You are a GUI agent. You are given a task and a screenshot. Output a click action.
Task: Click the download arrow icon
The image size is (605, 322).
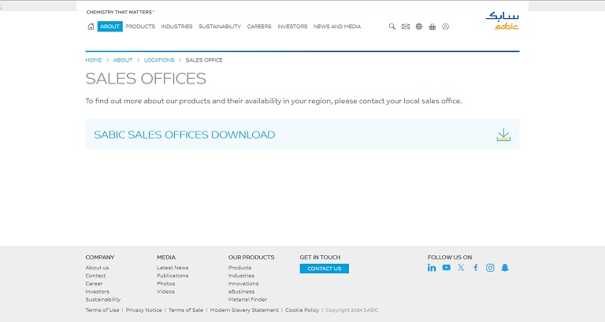(503, 135)
